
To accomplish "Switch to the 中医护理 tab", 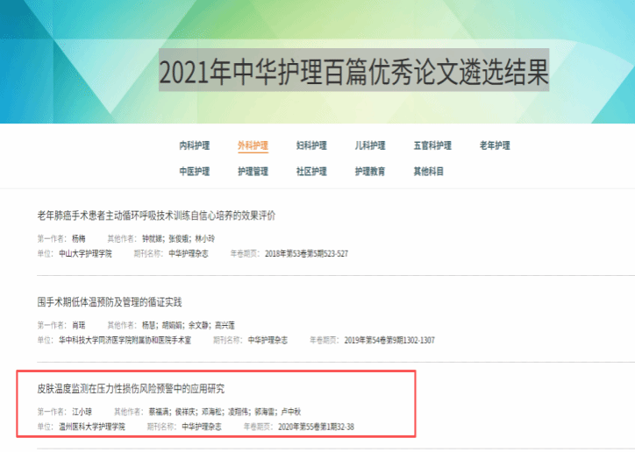I will (x=194, y=172).
